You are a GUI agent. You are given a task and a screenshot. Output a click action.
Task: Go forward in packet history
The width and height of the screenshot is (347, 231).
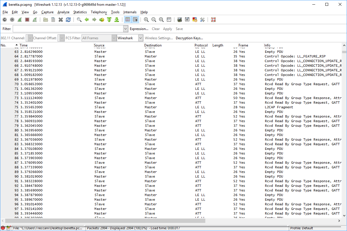[x=94, y=20]
